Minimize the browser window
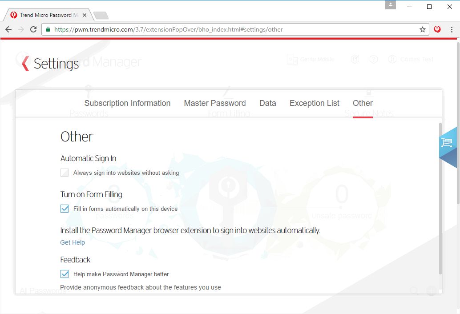 [409, 7]
